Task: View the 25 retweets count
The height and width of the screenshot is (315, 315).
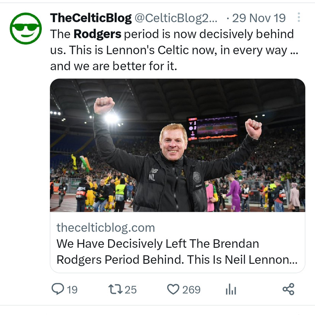Action: click(130, 290)
